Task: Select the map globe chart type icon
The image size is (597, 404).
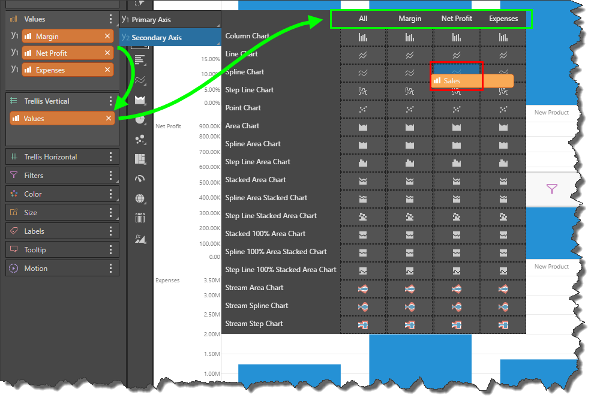Action: point(140,198)
